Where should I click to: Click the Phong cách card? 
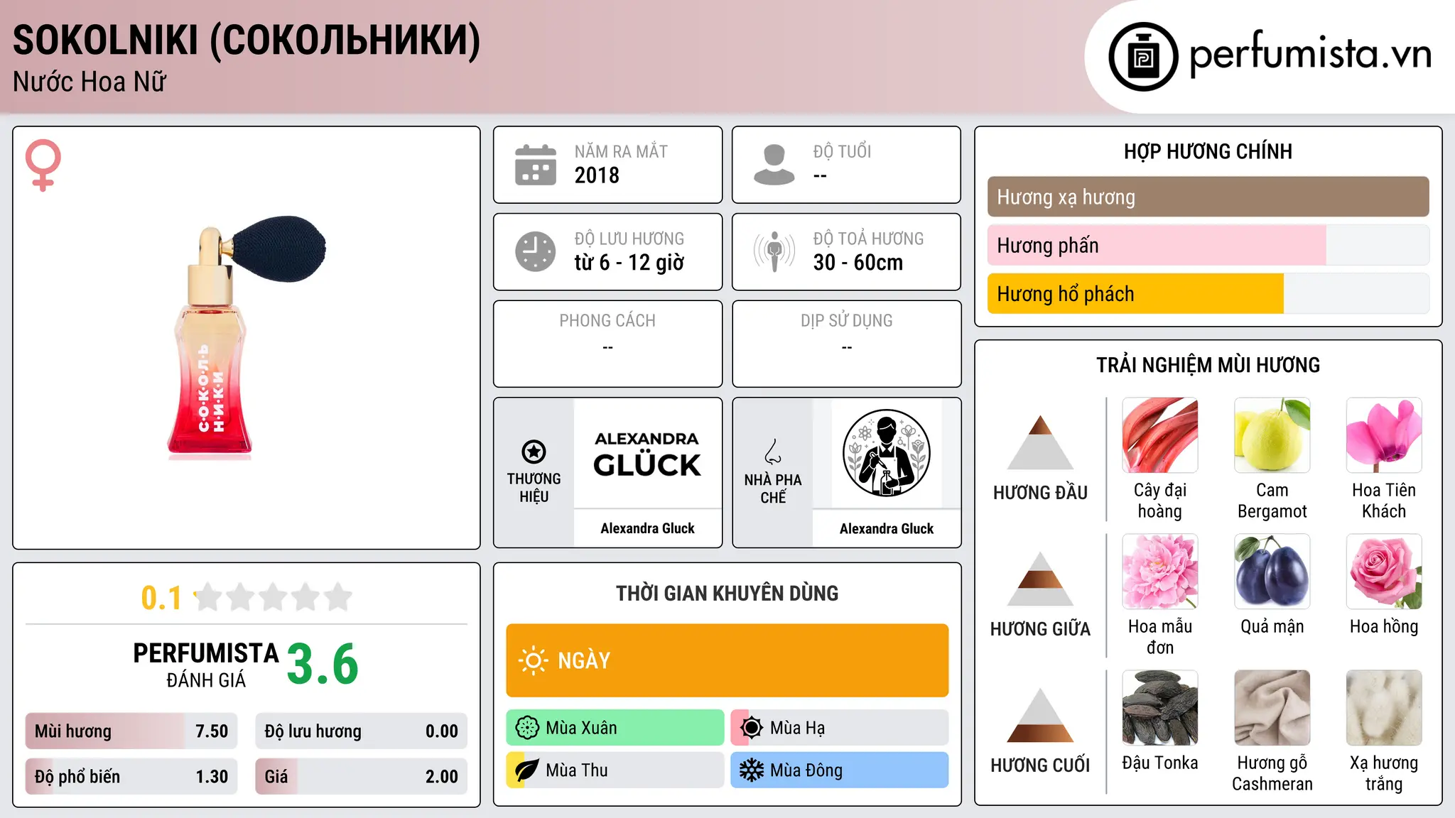point(607,344)
